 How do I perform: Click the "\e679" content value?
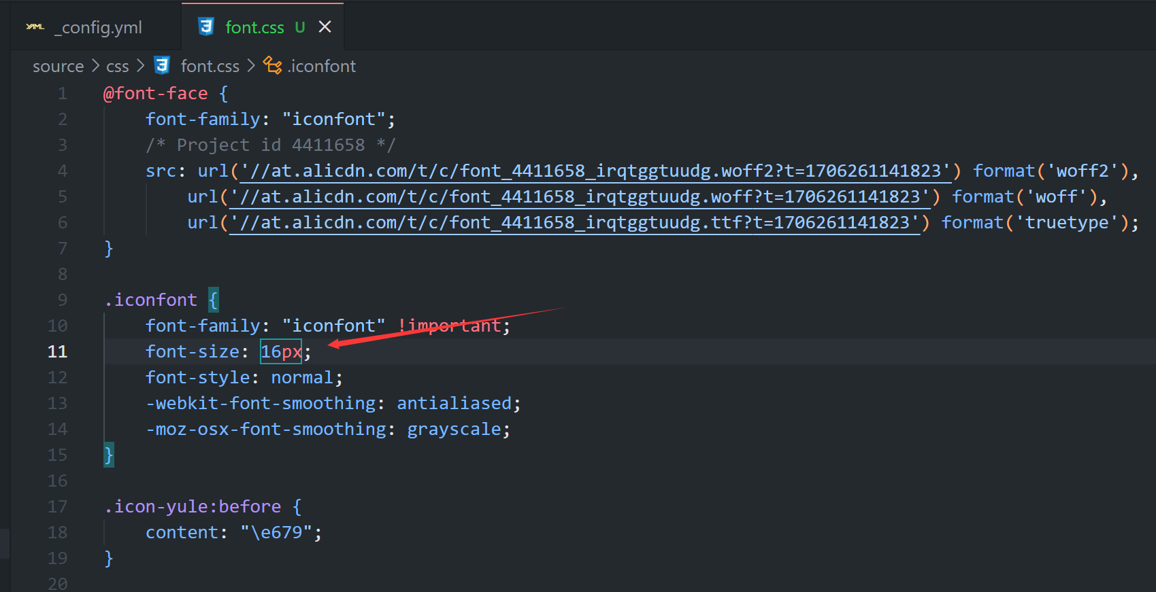click(x=276, y=532)
